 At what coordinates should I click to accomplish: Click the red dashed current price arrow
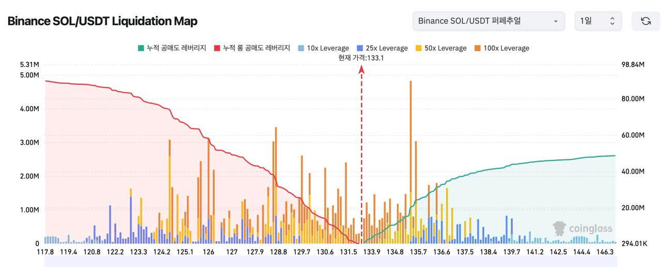361,155
